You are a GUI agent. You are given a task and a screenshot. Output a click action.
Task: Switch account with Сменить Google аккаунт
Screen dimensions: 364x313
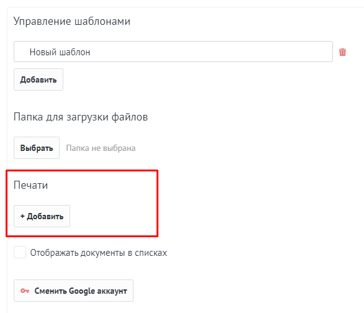point(73,291)
